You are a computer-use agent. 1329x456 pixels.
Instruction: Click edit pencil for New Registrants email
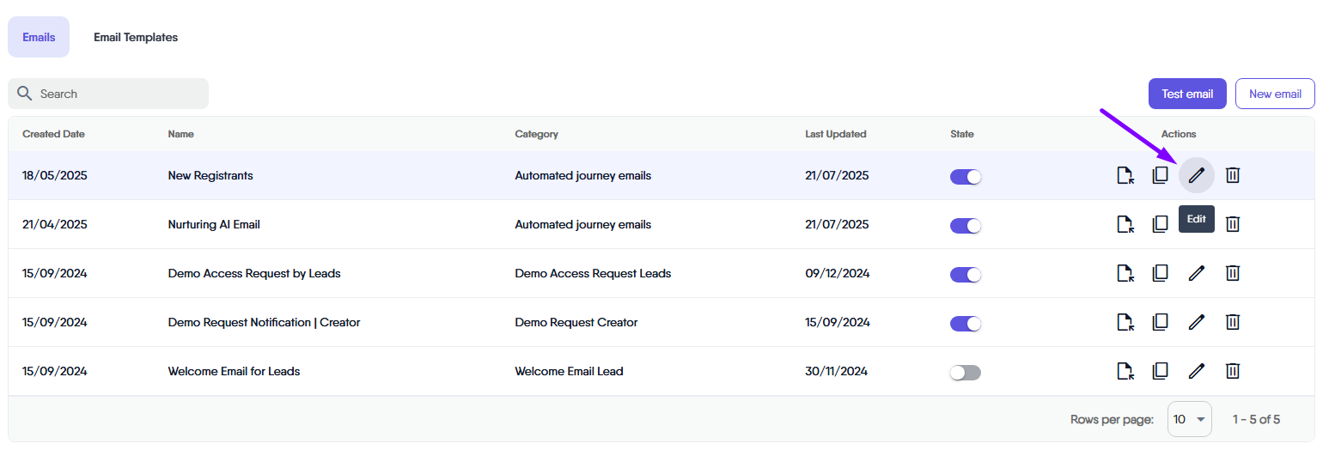tap(1196, 176)
